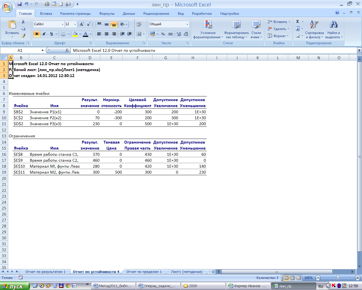The width and height of the screenshot is (362, 290).
Task: Click the Office button
Action: pos(7,7)
